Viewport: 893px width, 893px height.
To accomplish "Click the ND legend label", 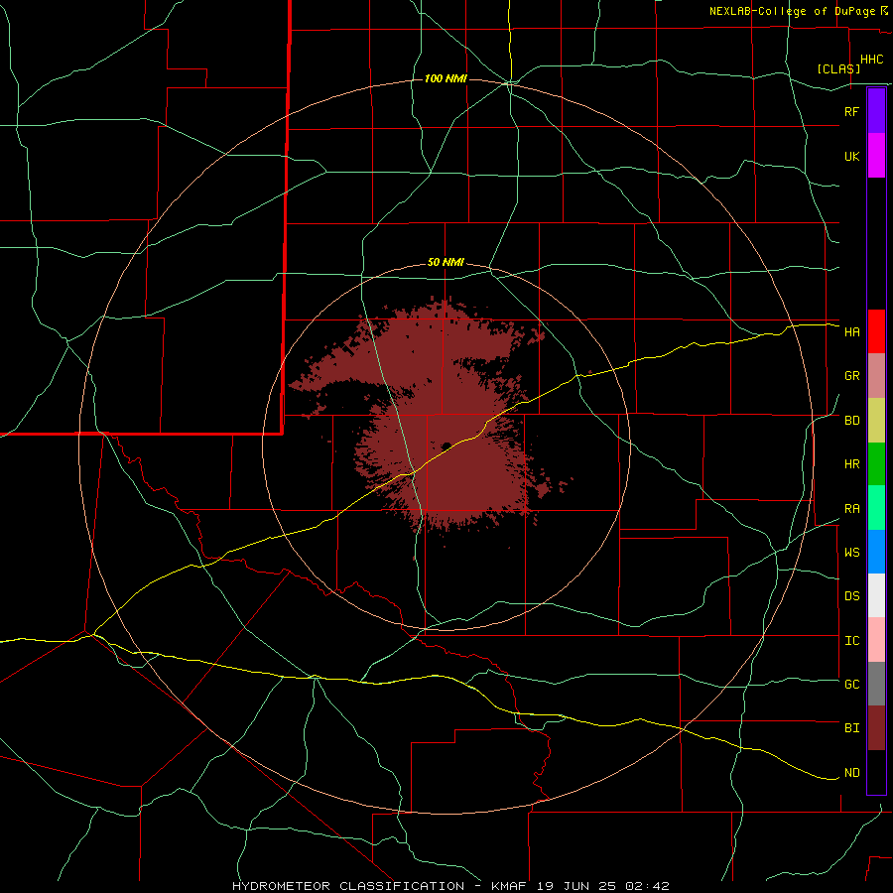I will (852, 773).
